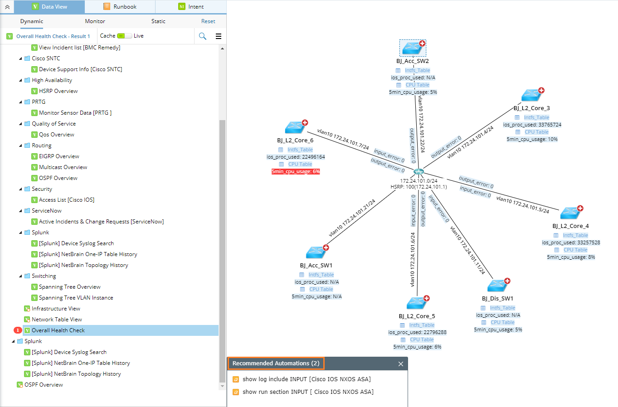Toggle the Cache/Live switch
618x407 pixels.
coord(124,36)
